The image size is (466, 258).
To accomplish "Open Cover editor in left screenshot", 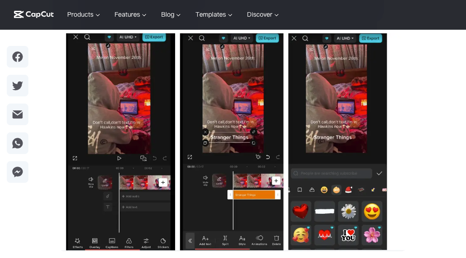I will tap(105, 182).
